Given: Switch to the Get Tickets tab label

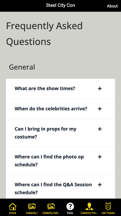Looking at the screenshot, I should point(108,213).
